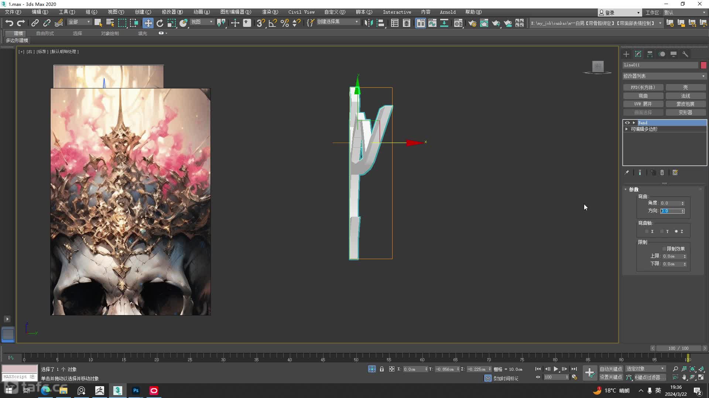The width and height of the screenshot is (709, 398).
Task: Click the Zoom Extents icon
Action: point(693,369)
